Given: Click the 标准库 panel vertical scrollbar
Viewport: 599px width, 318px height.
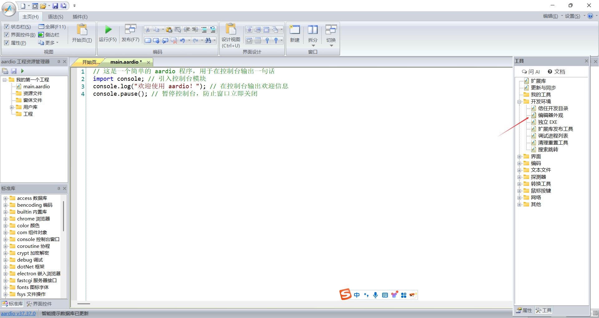Looking at the screenshot, I should 63,216.
